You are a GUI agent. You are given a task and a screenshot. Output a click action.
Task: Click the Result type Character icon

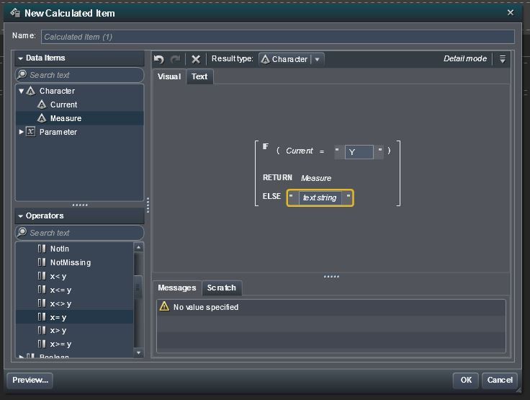[x=265, y=59]
